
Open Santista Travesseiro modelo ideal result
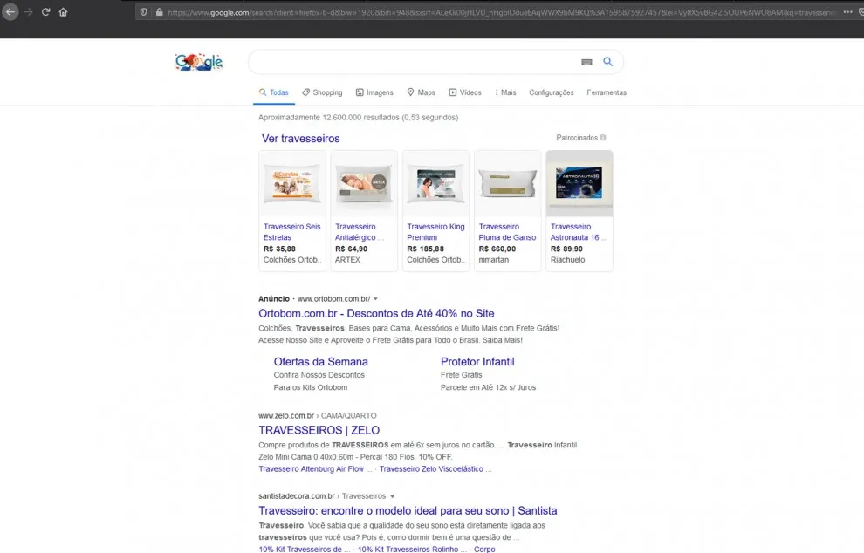(408, 510)
